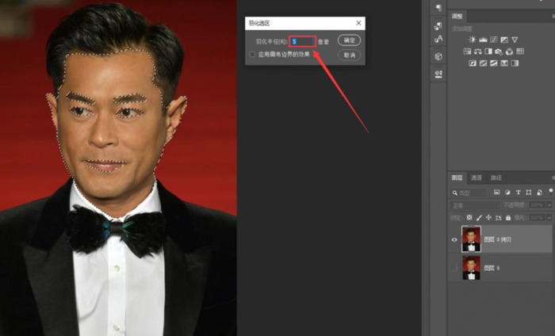
Task: Enable 应用画布边界的效果 checkbox
Action: coord(252,55)
